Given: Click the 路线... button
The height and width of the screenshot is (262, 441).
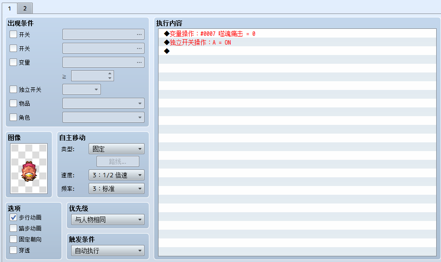Looking at the screenshot, I should pyautogui.click(x=118, y=162).
